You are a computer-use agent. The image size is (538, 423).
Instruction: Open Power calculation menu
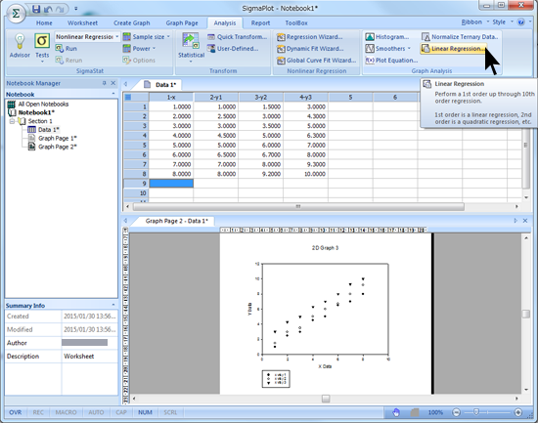[x=139, y=48]
